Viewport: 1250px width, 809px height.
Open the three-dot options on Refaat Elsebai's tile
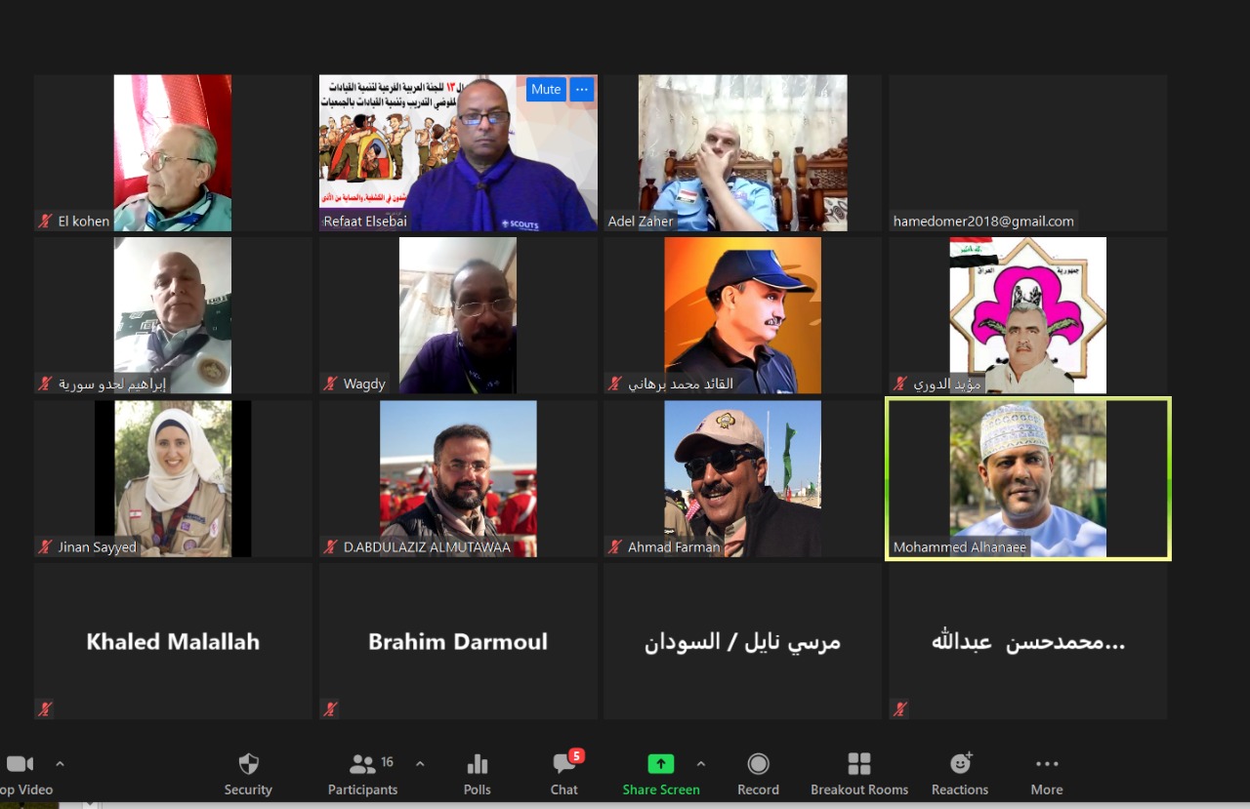[582, 90]
